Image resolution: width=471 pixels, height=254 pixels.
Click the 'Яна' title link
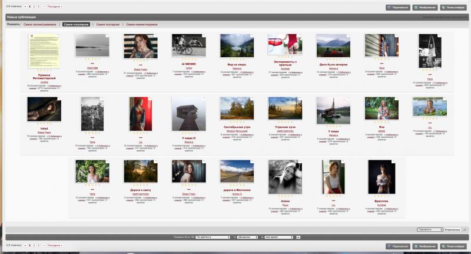(x=382, y=127)
